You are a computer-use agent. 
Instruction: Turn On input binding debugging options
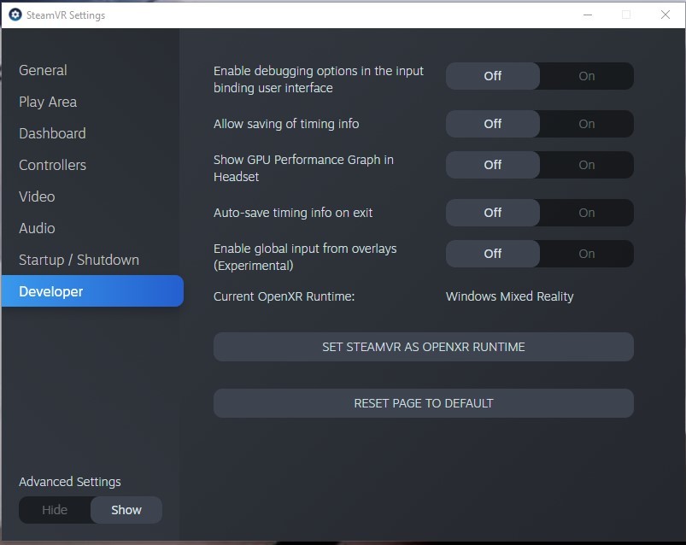[587, 76]
